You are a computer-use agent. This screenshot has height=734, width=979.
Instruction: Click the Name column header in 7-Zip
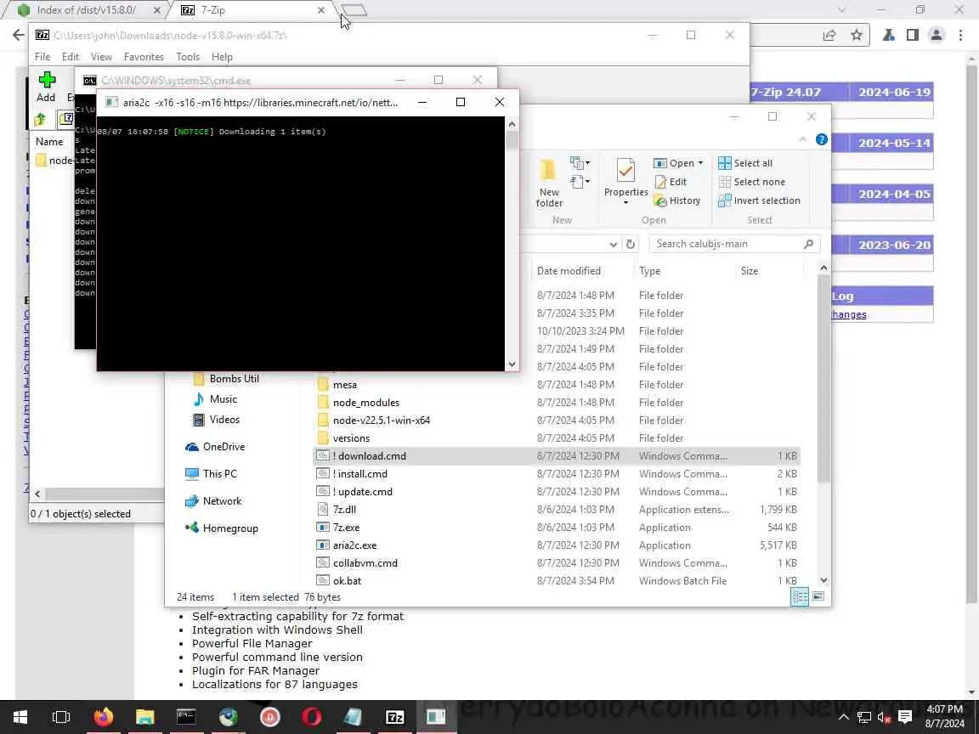point(49,142)
